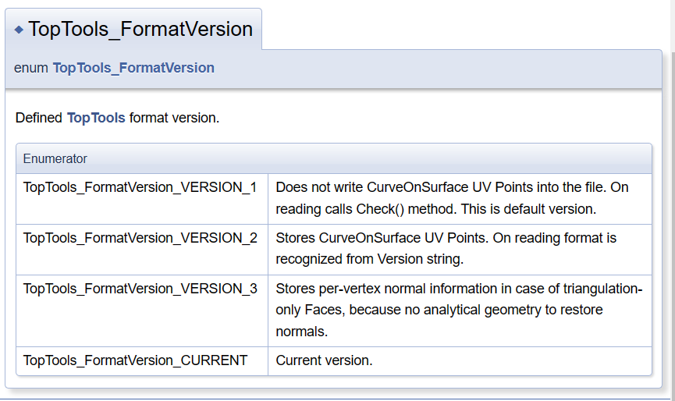The width and height of the screenshot is (675, 401).
Task: Click the "Current version." description cell
Action: pyautogui.click(x=325, y=360)
